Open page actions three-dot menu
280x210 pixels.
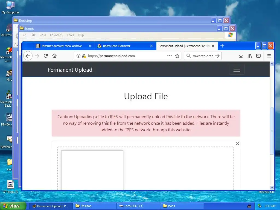170,56
